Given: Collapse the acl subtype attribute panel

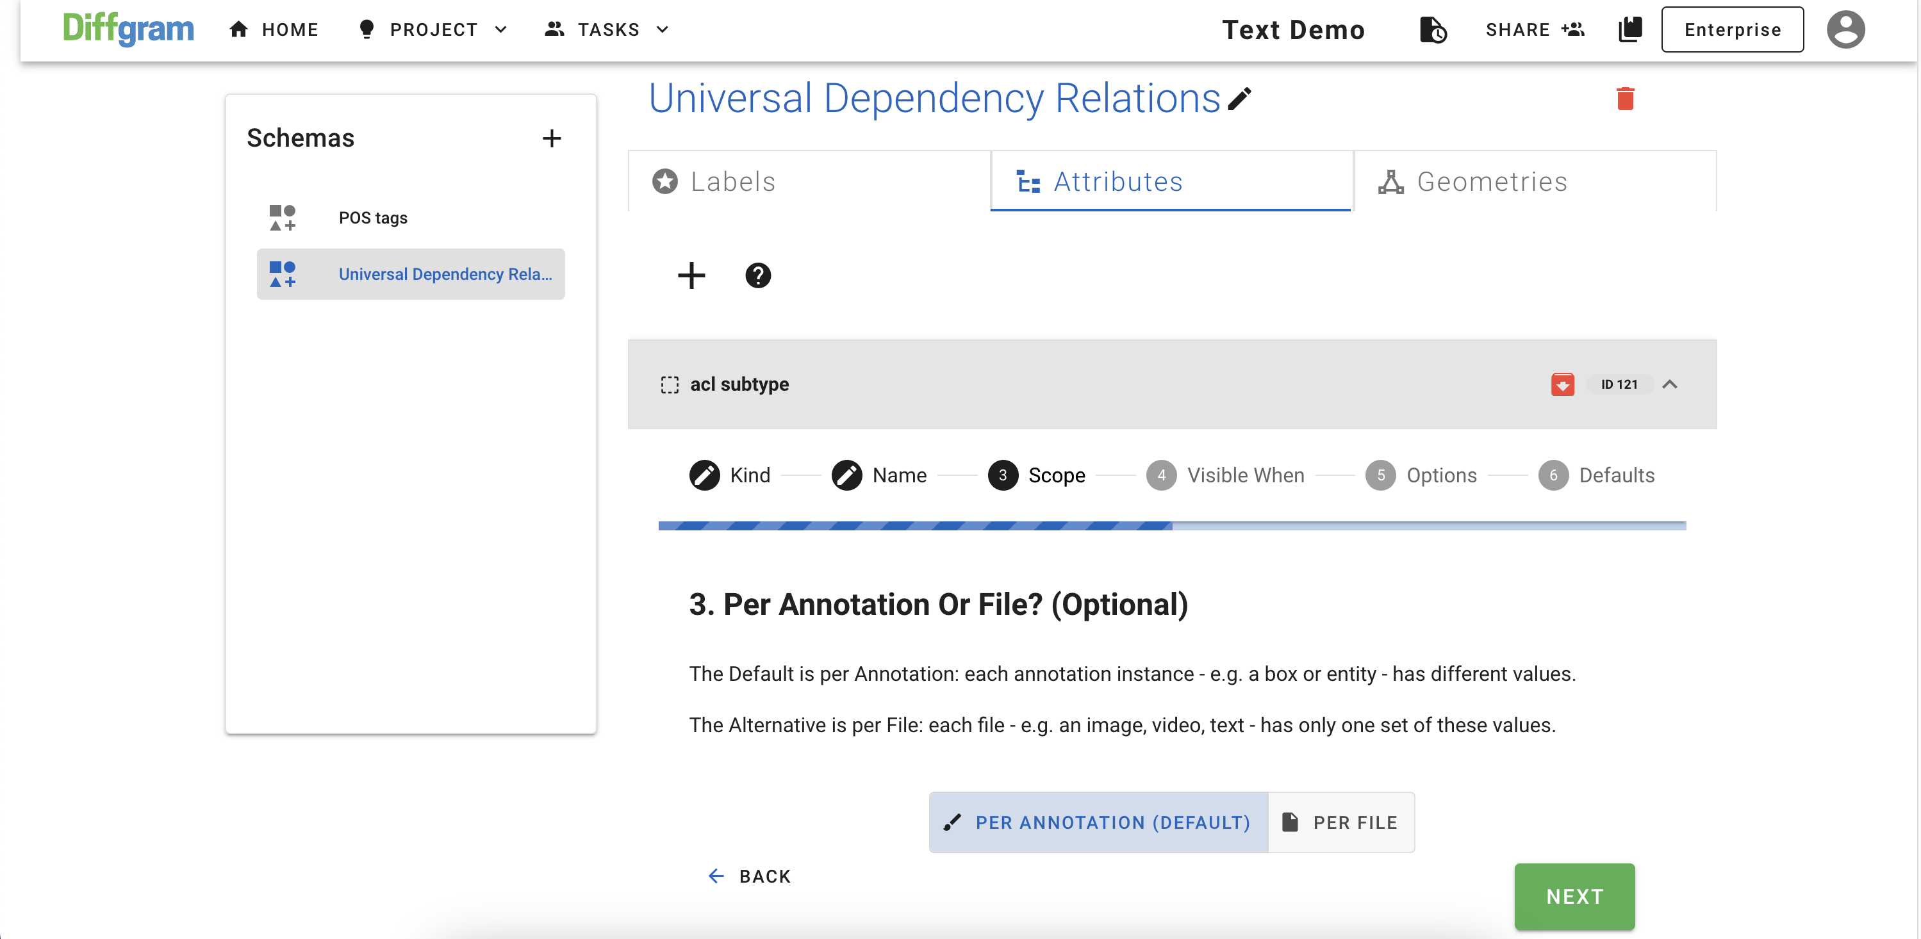Looking at the screenshot, I should 1669,384.
